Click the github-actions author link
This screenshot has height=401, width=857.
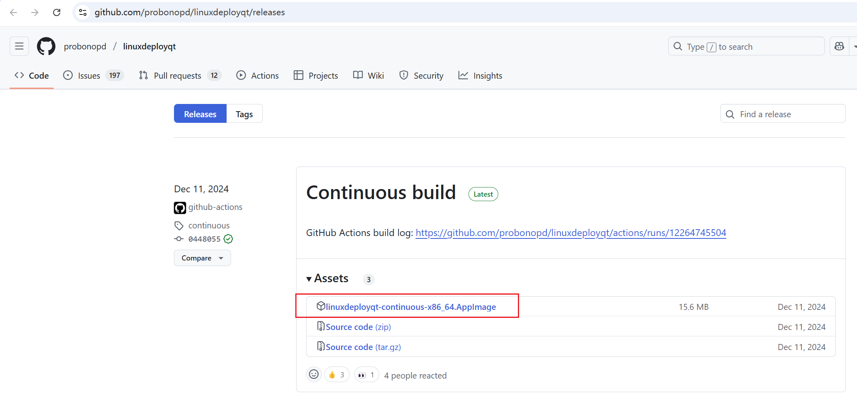tap(215, 207)
